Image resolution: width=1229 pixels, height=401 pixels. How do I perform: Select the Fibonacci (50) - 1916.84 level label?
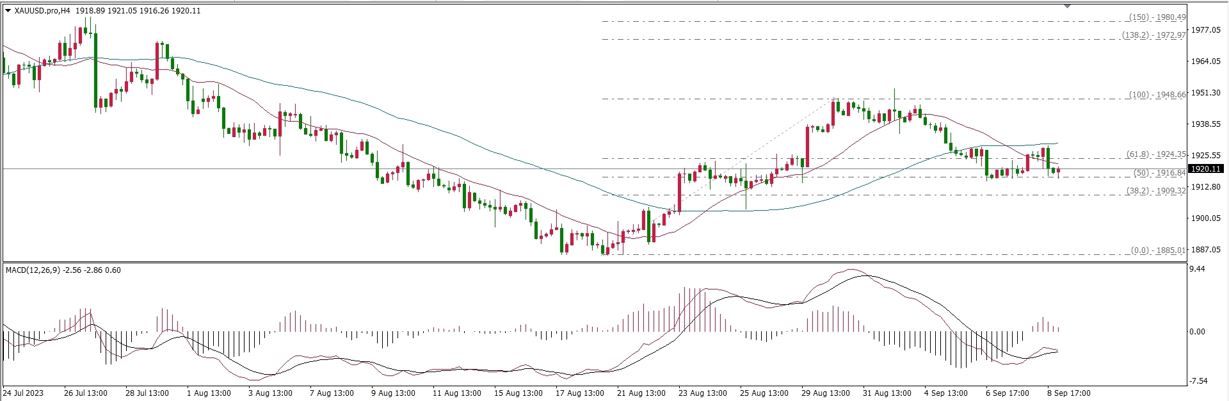point(1159,173)
